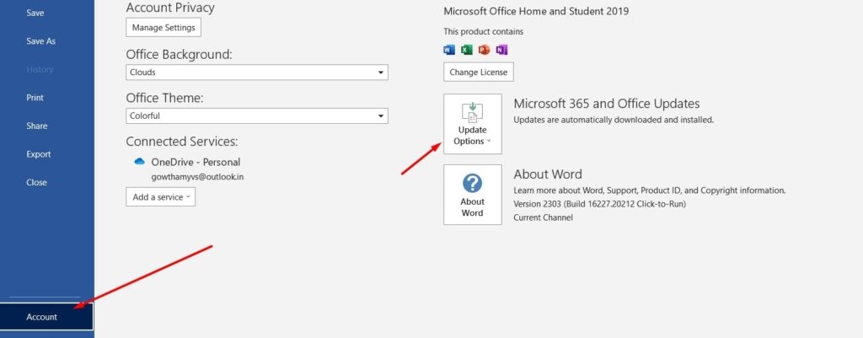Click the About Word question mark icon

[x=472, y=183]
